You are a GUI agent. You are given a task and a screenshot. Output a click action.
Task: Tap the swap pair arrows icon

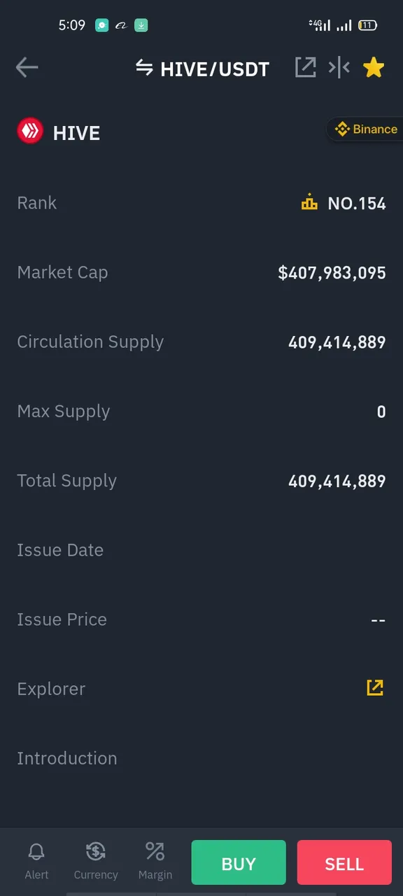click(x=144, y=68)
